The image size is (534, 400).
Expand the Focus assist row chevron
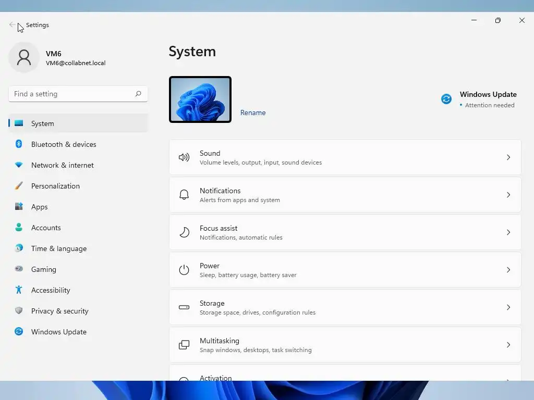point(508,232)
